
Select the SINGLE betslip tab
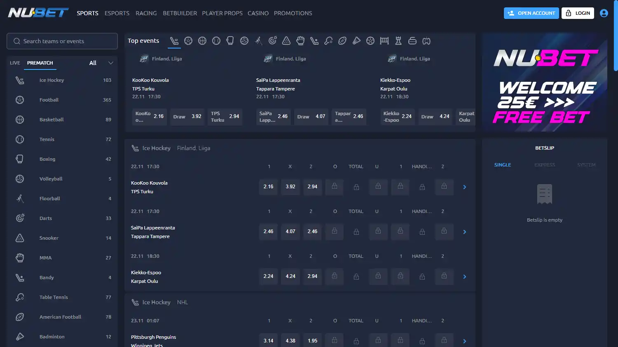pos(503,165)
